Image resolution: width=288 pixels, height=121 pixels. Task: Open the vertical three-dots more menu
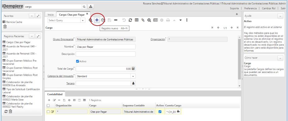point(186,20)
